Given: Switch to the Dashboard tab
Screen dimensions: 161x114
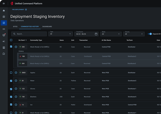Looking at the screenshot, I should (47, 26).
